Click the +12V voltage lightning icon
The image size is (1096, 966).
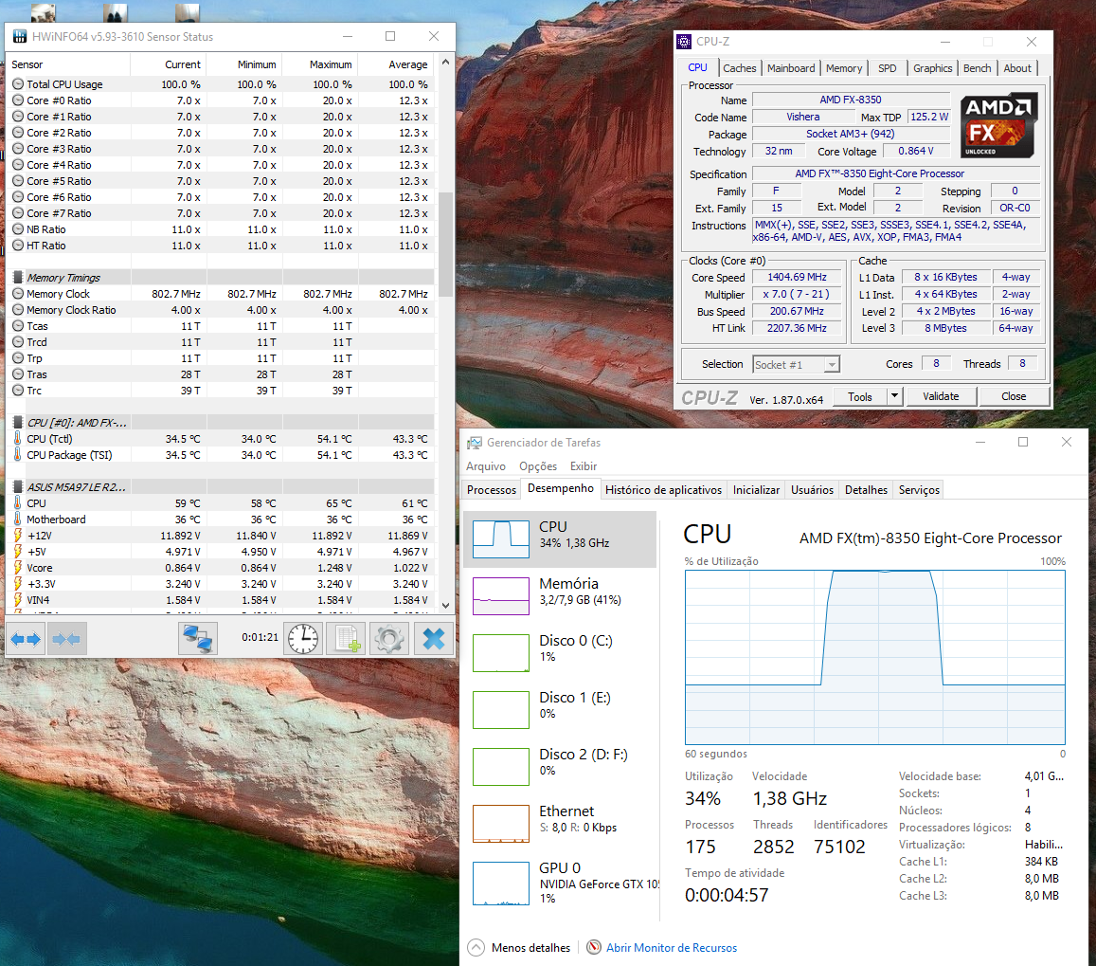pos(18,535)
